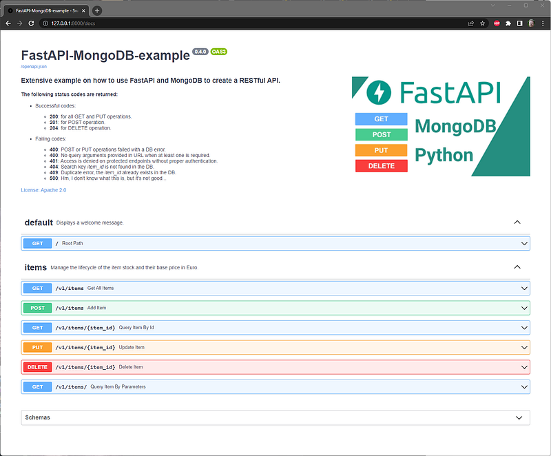Click the 'Update Item' summary text

(x=132, y=347)
